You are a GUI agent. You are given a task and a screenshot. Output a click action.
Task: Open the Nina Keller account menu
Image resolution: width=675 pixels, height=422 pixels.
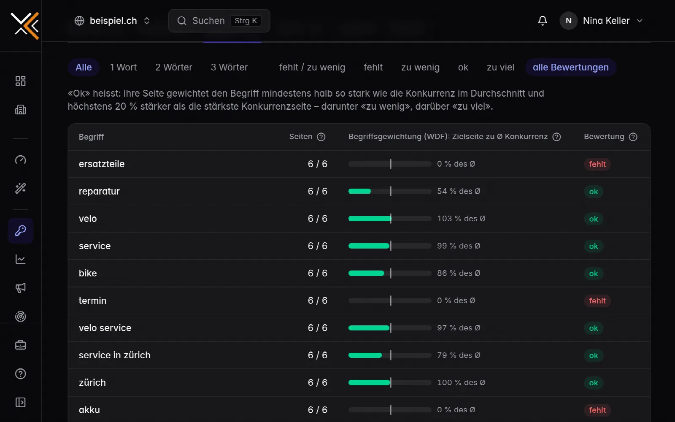coord(602,21)
